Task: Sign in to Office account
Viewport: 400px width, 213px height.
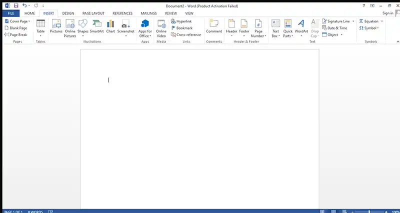Action: (388, 13)
